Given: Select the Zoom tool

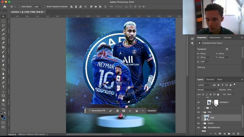Looking at the screenshot, I should click(3, 105).
